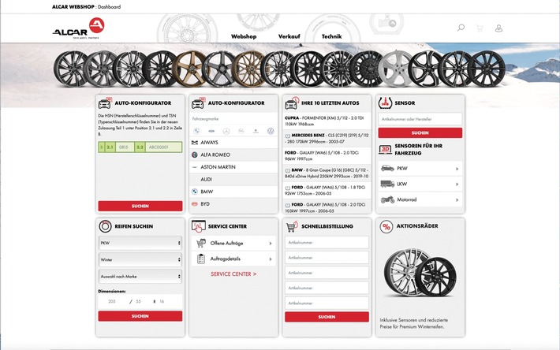The height and width of the screenshot is (350, 560).
Task: Click the tire width field showing 205
Action: (x=112, y=301)
